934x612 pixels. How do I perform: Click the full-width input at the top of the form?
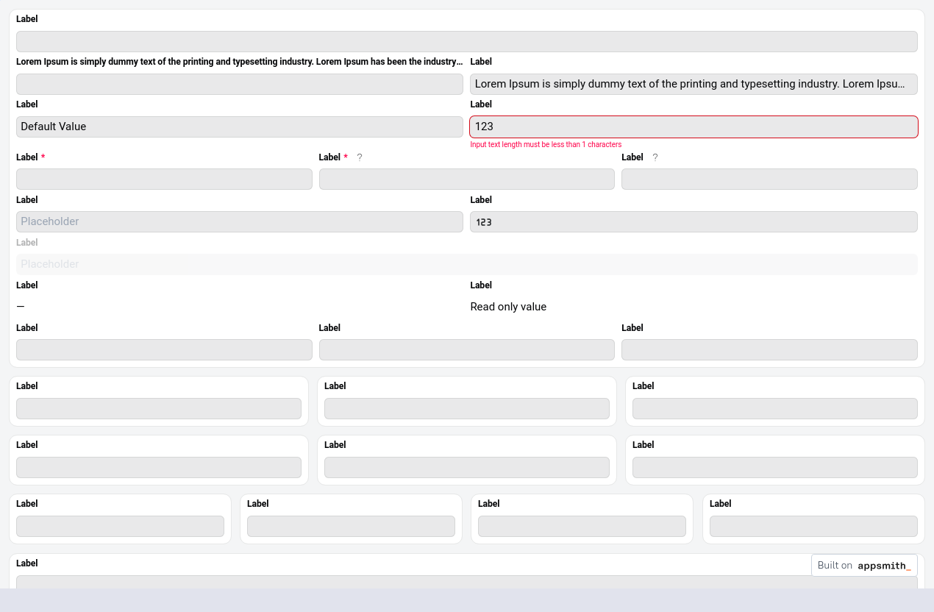coord(466,41)
